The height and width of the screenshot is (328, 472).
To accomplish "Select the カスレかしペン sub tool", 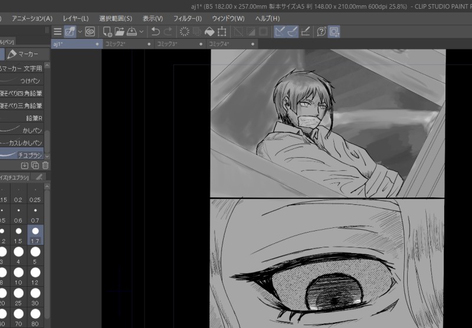I will click(x=22, y=143).
